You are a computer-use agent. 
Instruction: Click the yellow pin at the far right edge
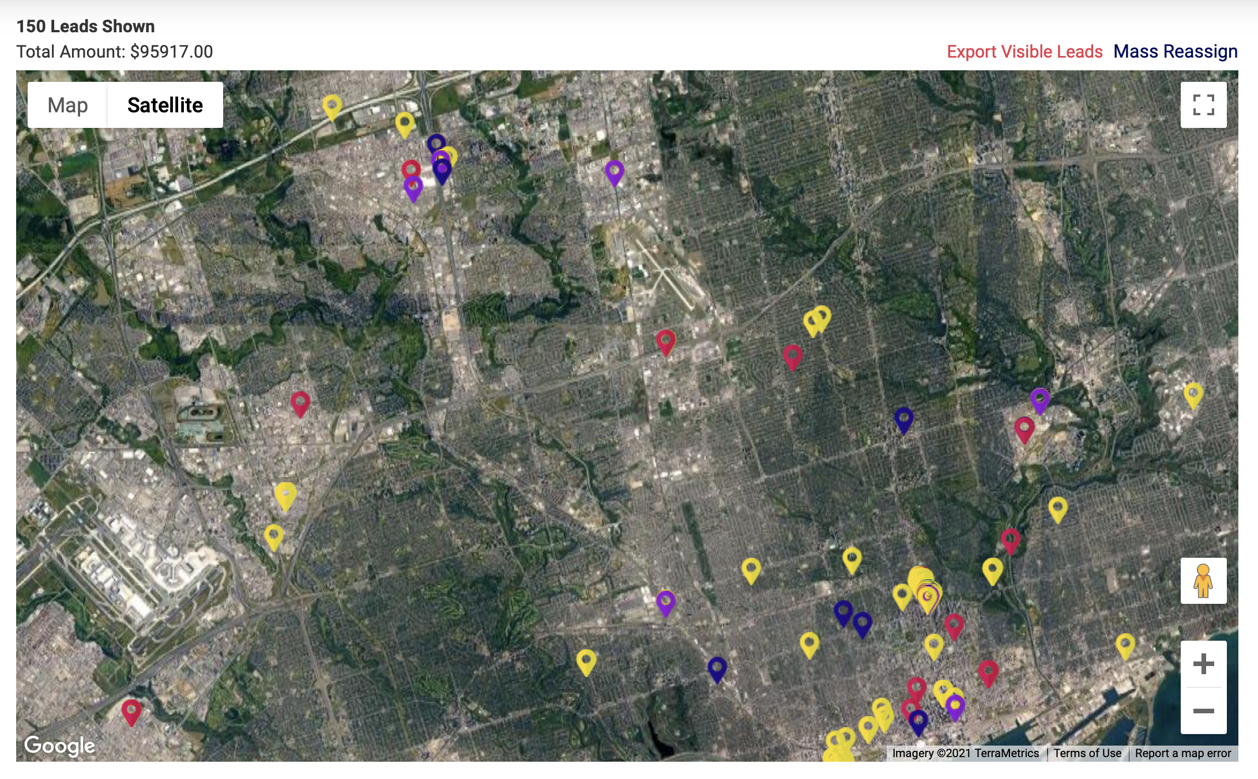pyautogui.click(x=1193, y=396)
